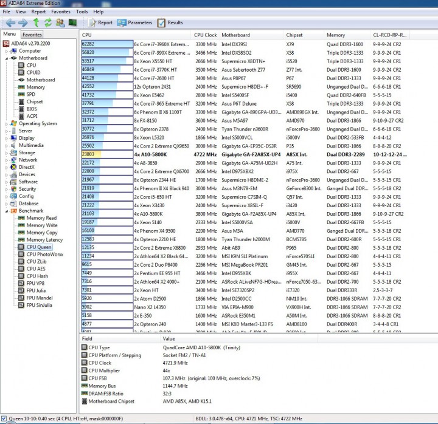The image size is (438, 424).
Task: Sort by the Chipset column header
Action: (304, 35)
